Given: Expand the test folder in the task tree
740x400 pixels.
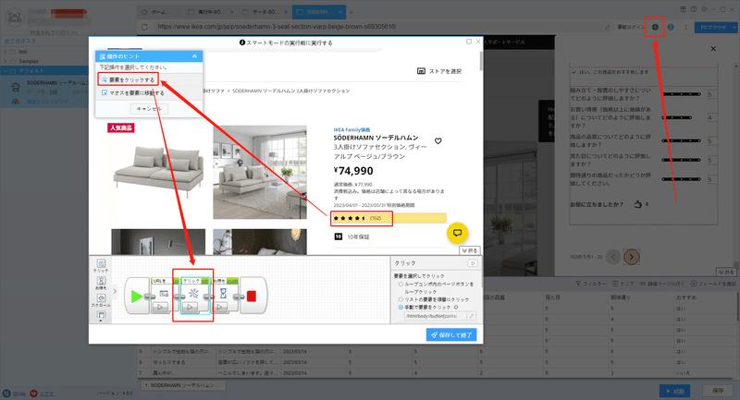Looking at the screenshot, I should pos(6,52).
